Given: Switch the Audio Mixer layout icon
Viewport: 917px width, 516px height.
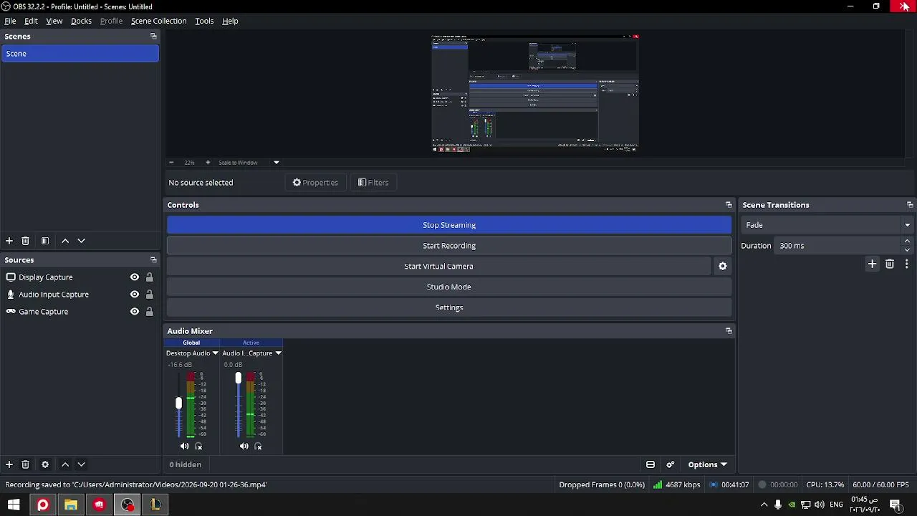Looking at the screenshot, I should point(650,464).
